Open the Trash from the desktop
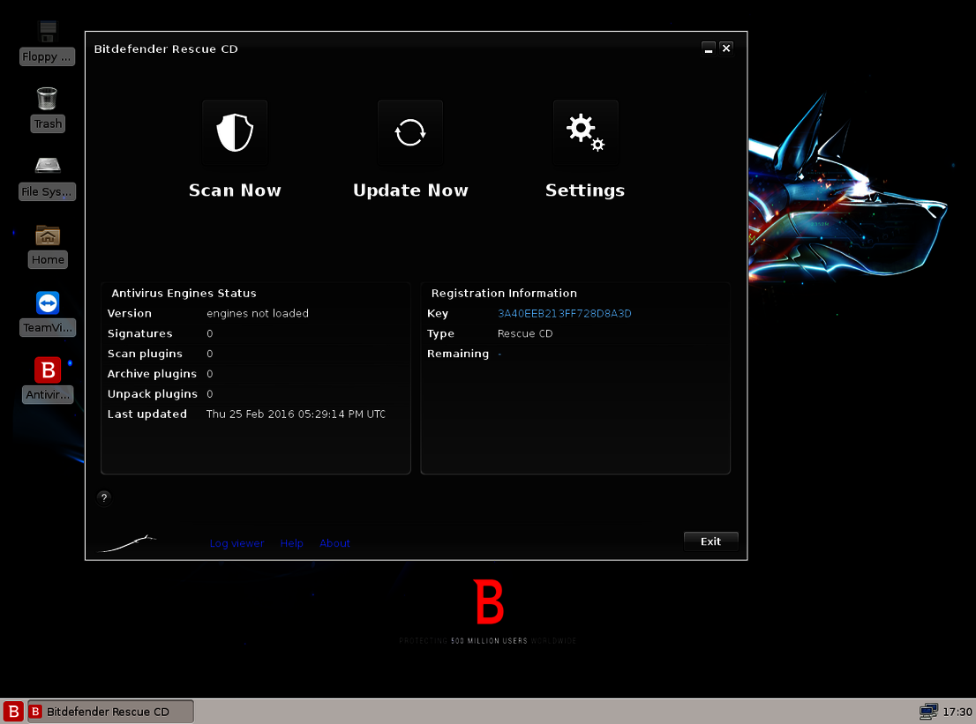 47,98
